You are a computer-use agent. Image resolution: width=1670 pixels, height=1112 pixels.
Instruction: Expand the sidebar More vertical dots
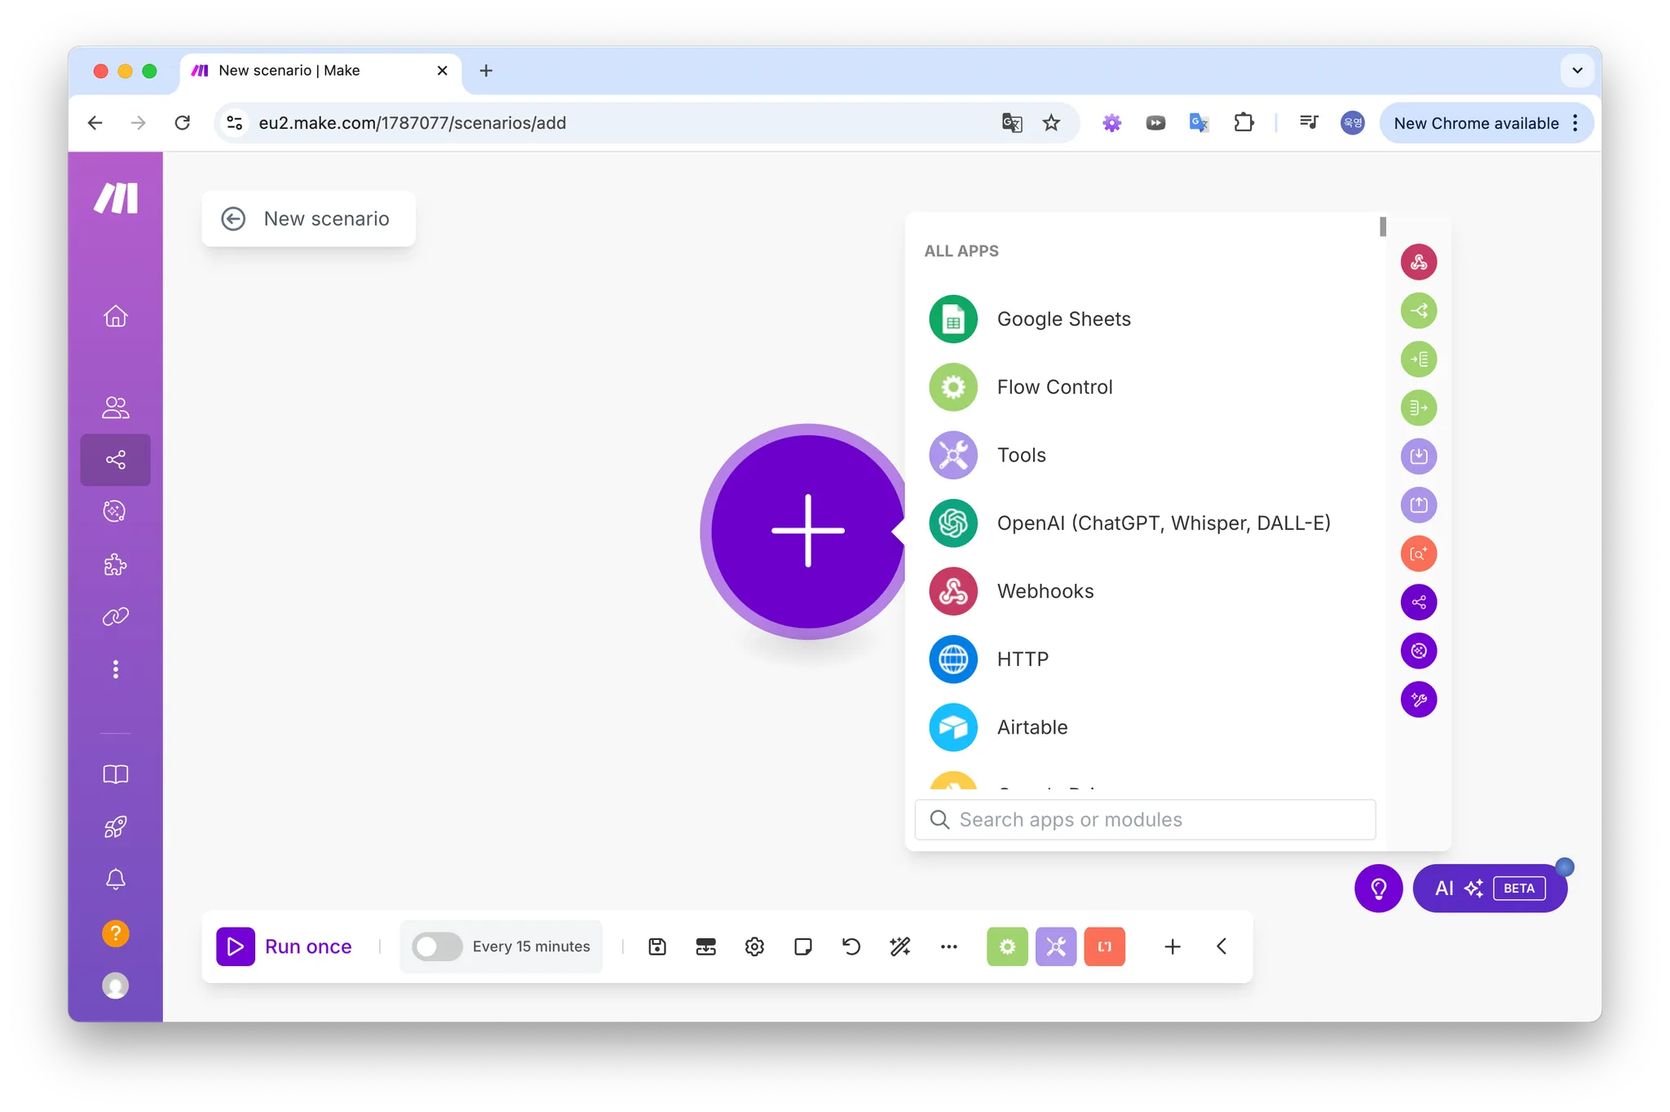[x=115, y=669]
